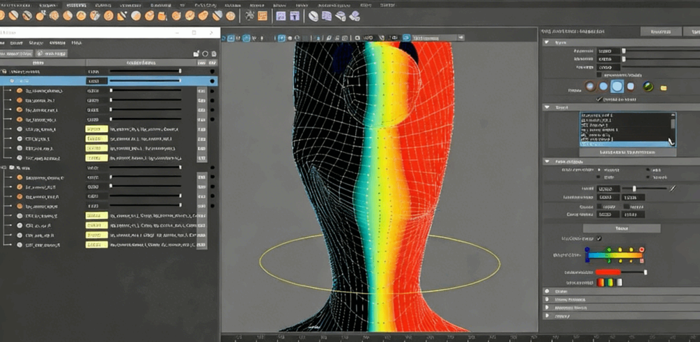Collapse the topmost section in the tool settings
The height and width of the screenshot is (342, 700).
coord(547,42)
